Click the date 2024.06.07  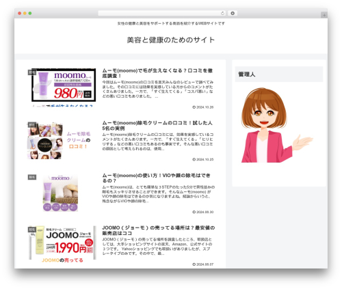[x=203, y=264]
